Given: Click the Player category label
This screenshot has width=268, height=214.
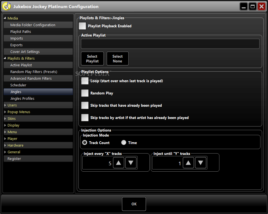Looking at the screenshot, I should pos(12,138).
